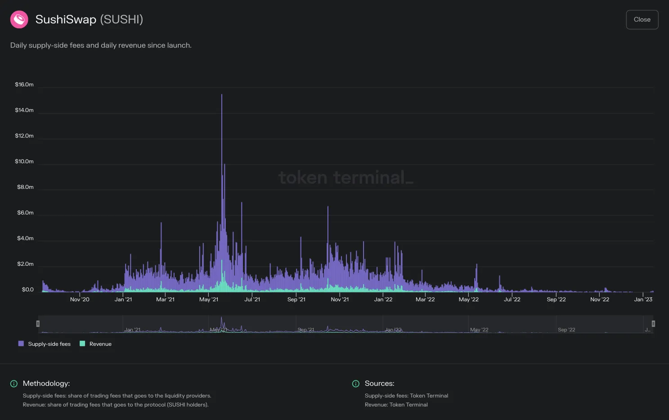The width and height of the screenshot is (669, 420).
Task: Click the Sep '22 navigator label
Action: coord(566,330)
